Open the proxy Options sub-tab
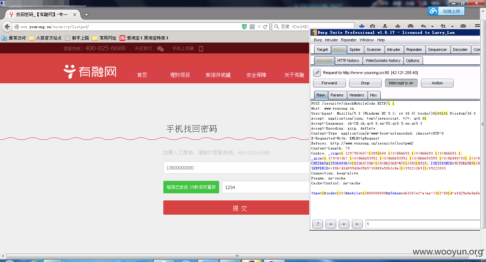This screenshot has width=486, height=262. point(412,61)
